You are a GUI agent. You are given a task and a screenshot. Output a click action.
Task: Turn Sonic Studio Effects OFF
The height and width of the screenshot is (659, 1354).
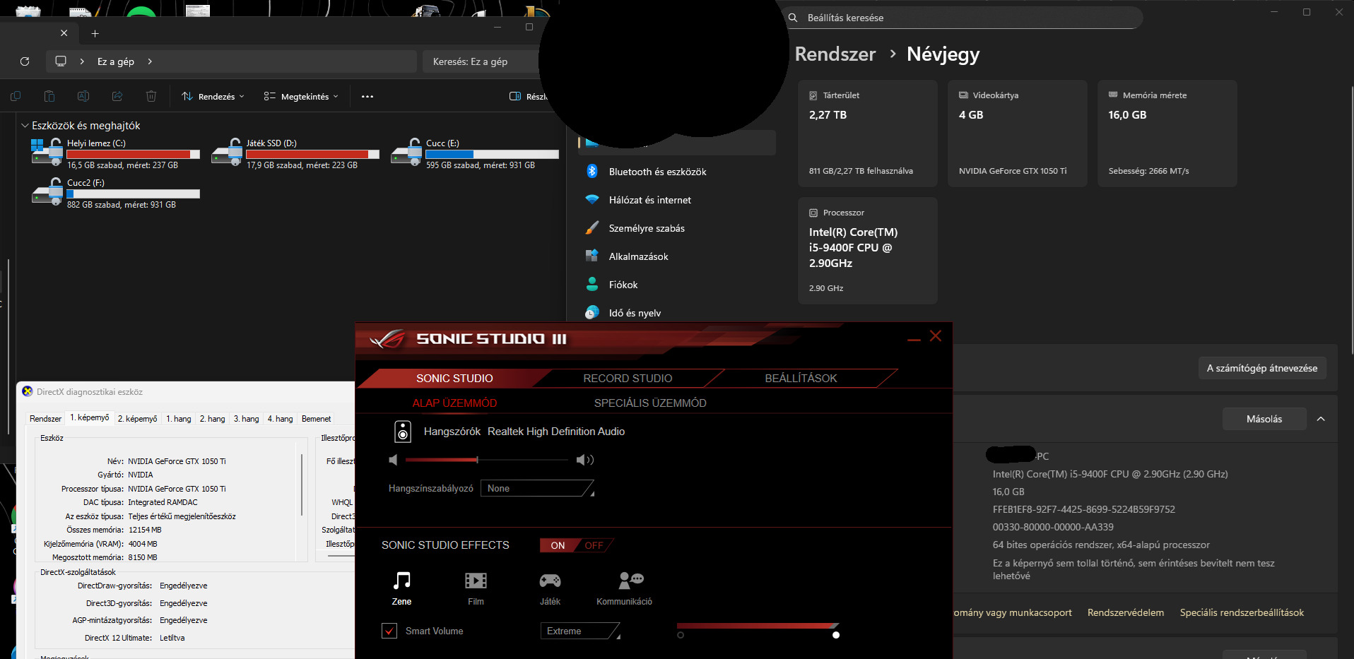pos(594,545)
